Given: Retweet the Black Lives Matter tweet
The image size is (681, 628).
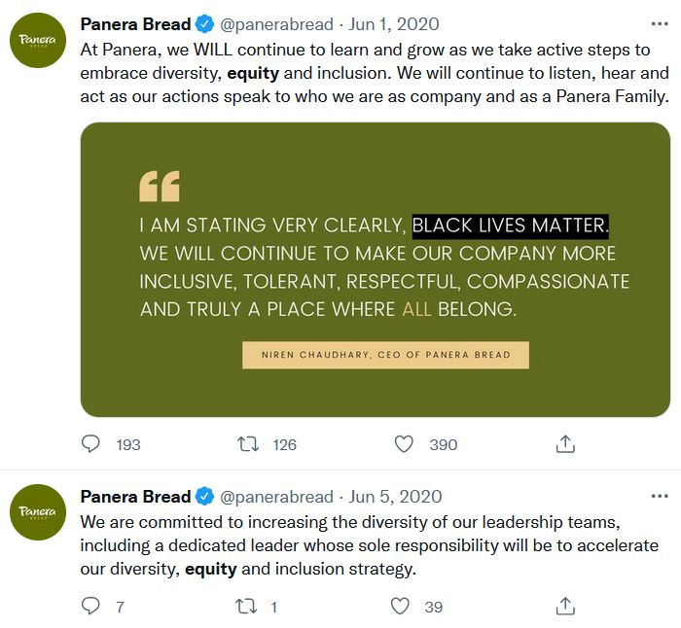Looking at the screenshot, I should coord(248,444).
